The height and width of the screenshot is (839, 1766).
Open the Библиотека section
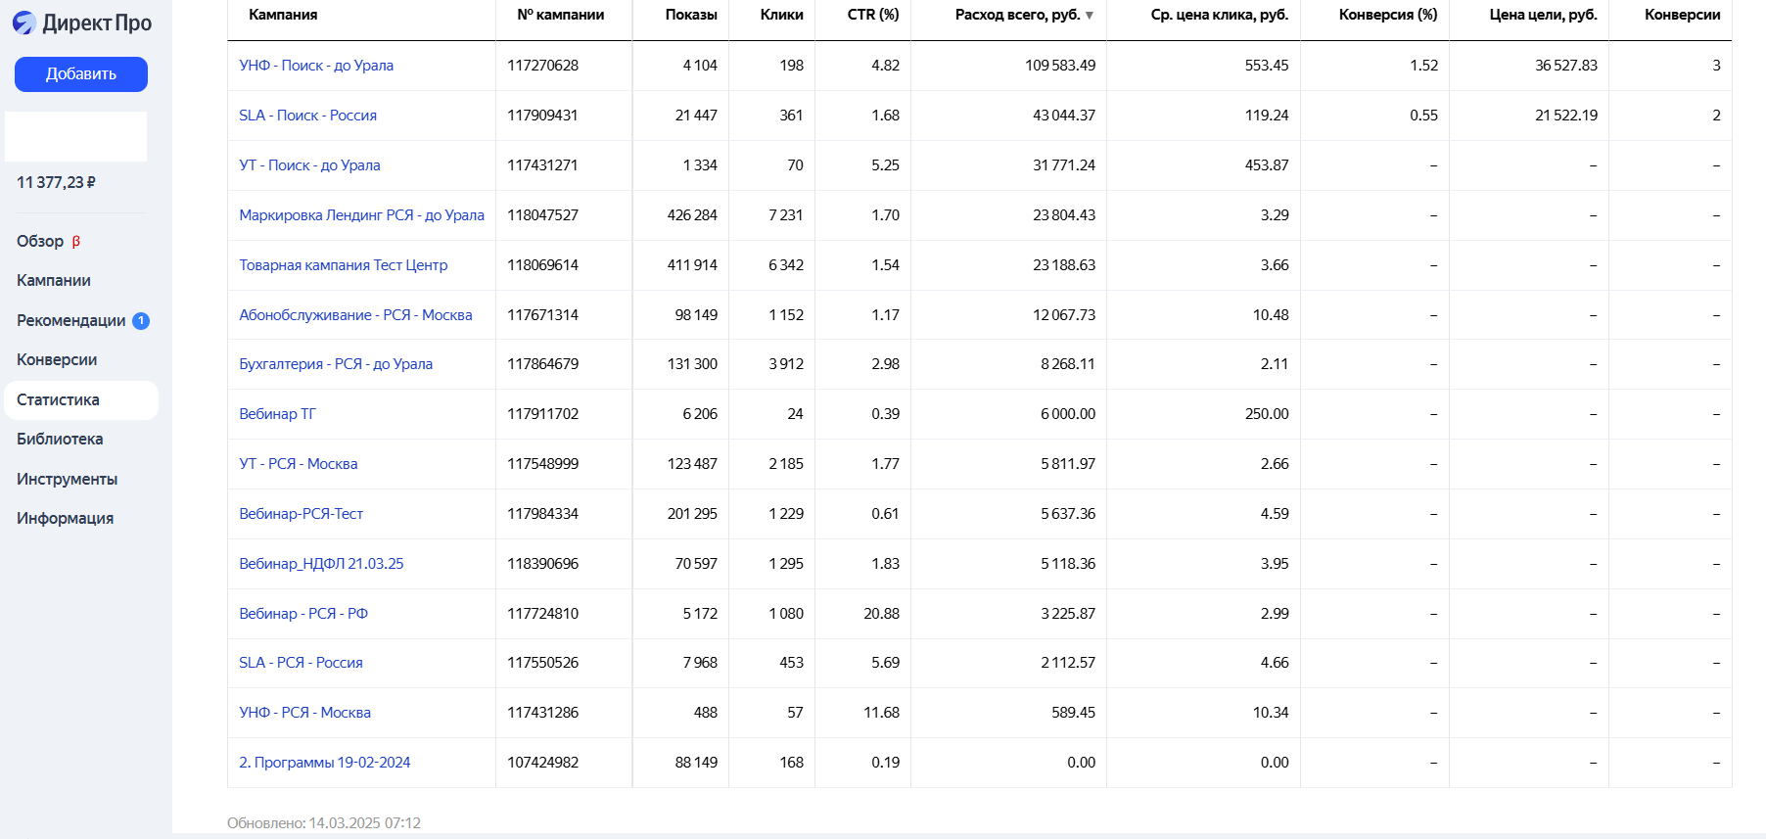(60, 440)
